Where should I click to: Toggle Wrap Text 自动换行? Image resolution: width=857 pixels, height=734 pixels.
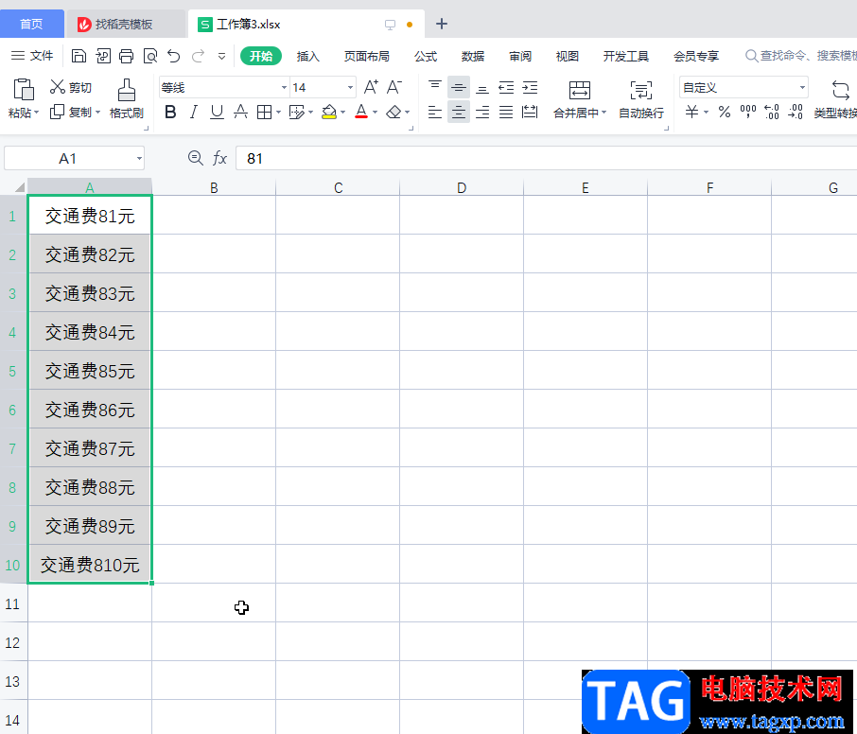click(641, 99)
